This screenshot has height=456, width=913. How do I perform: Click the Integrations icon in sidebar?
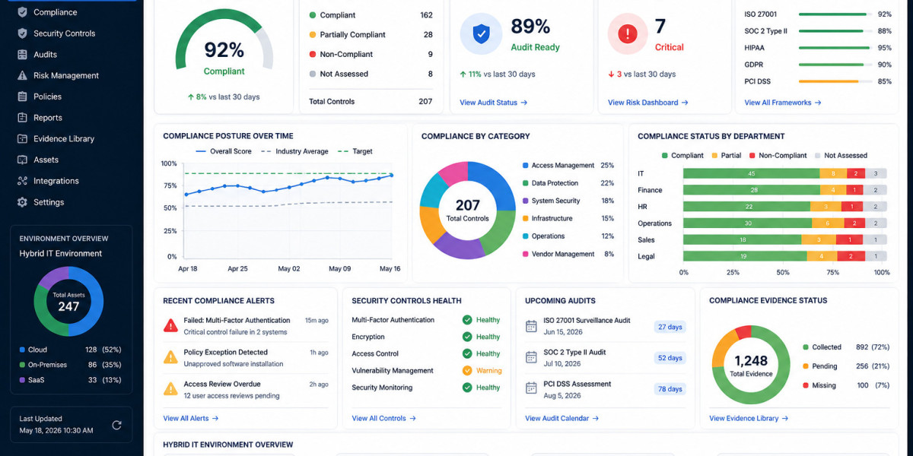22,181
